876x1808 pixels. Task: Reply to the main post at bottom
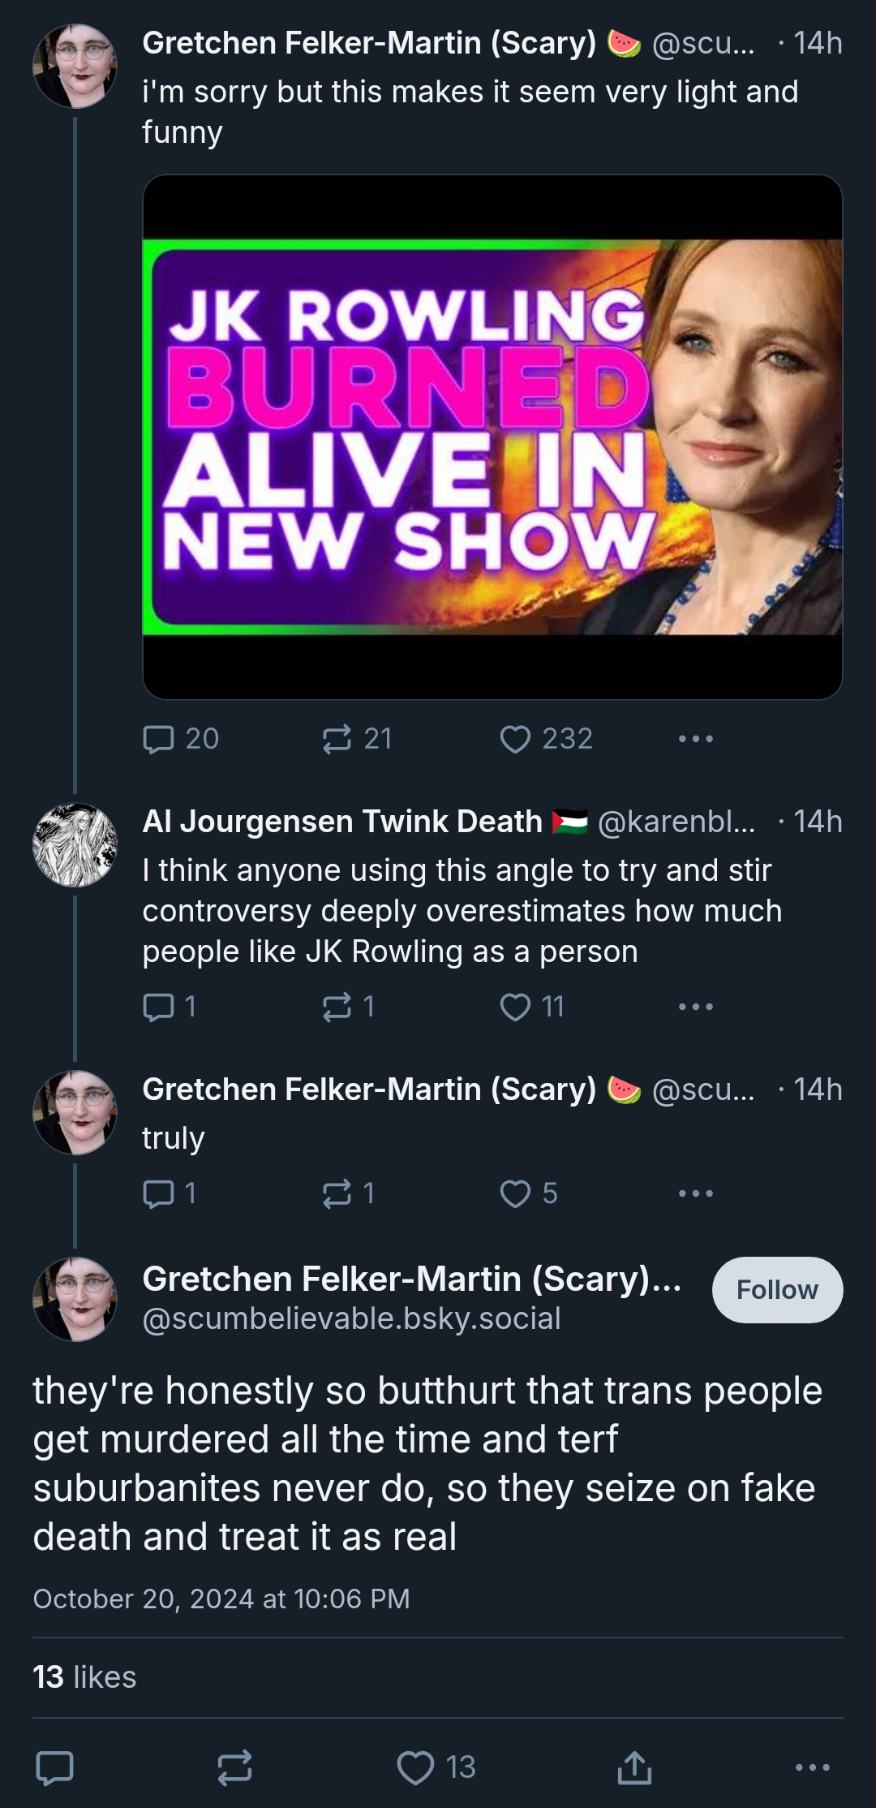pos(55,1767)
